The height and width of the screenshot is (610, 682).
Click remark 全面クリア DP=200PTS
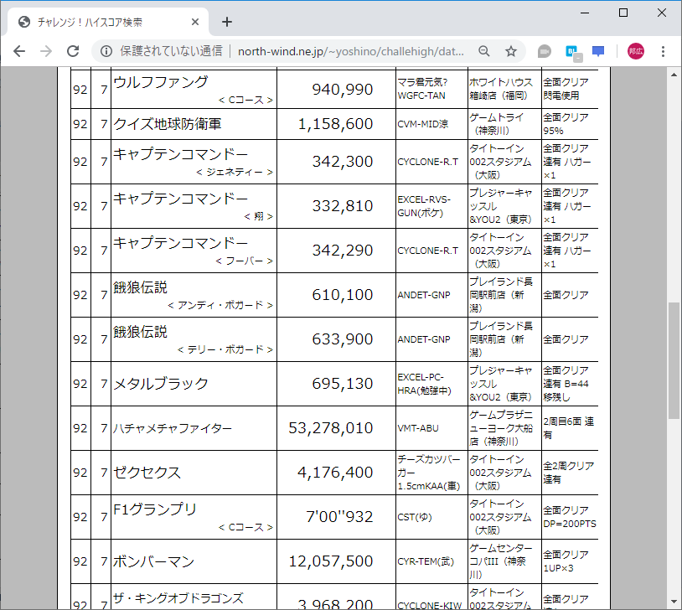click(x=570, y=517)
